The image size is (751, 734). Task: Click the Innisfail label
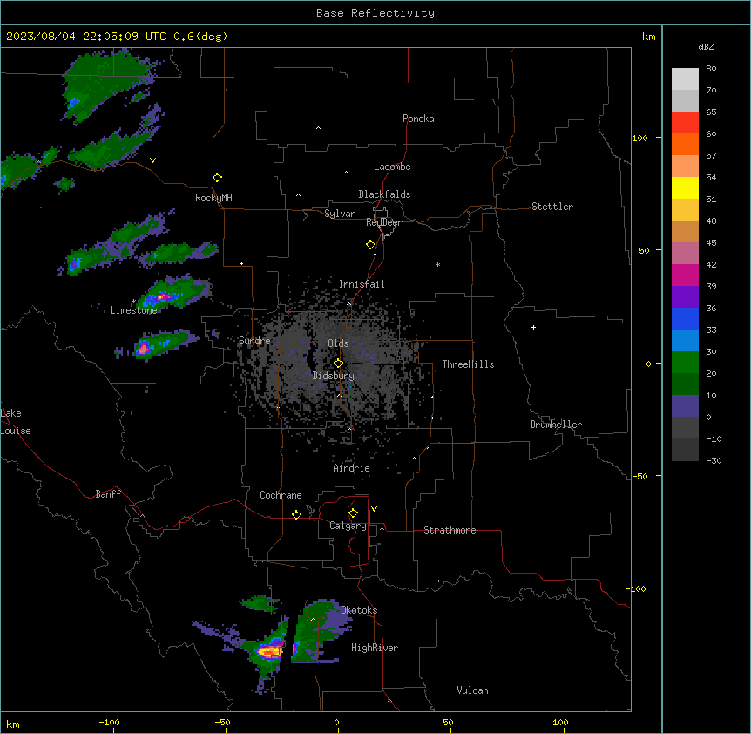click(x=362, y=284)
